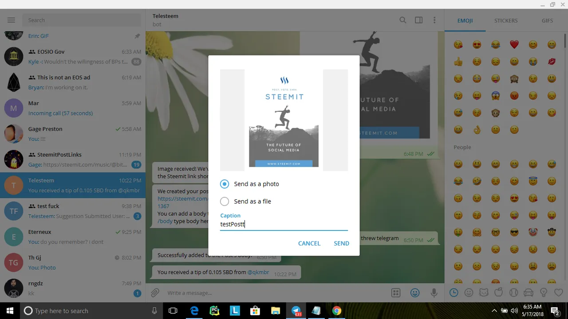Click the @qkmbr mention in the chat bubble
The width and height of the screenshot is (568, 319).
(258, 272)
